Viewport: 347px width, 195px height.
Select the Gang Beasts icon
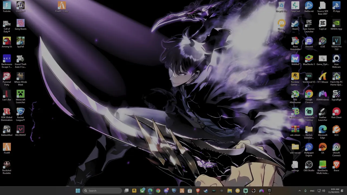tap(21, 25)
